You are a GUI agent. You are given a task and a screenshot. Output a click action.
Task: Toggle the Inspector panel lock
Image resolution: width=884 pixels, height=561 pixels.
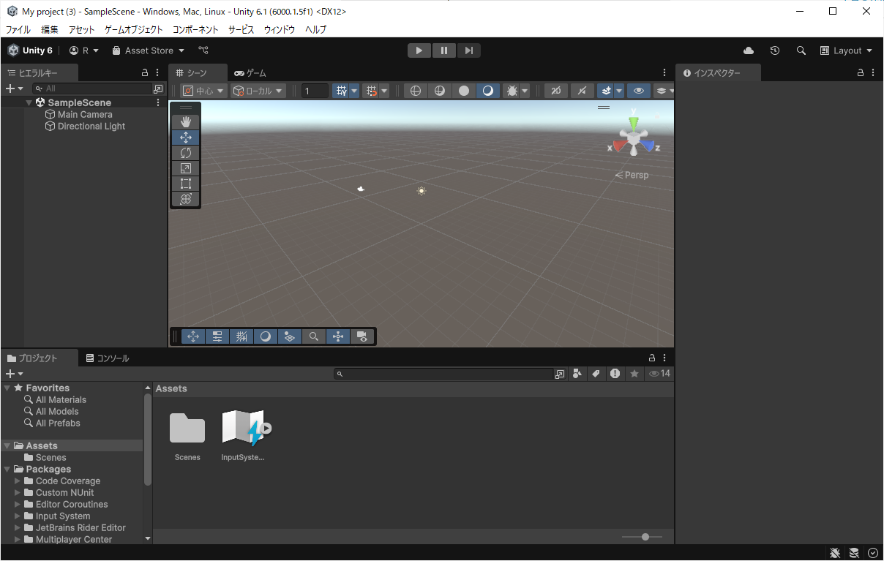[x=861, y=72]
